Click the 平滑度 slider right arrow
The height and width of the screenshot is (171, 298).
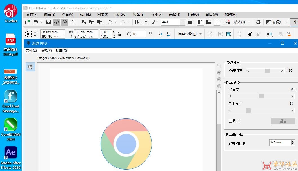(x=292, y=96)
